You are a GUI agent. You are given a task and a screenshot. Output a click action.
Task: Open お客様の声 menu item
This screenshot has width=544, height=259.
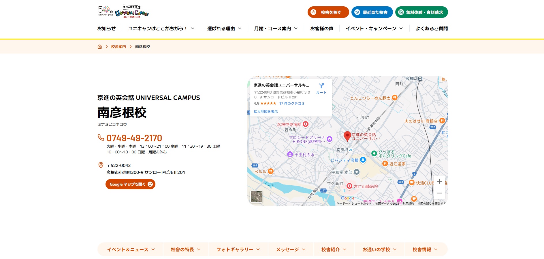click(322, 28)
